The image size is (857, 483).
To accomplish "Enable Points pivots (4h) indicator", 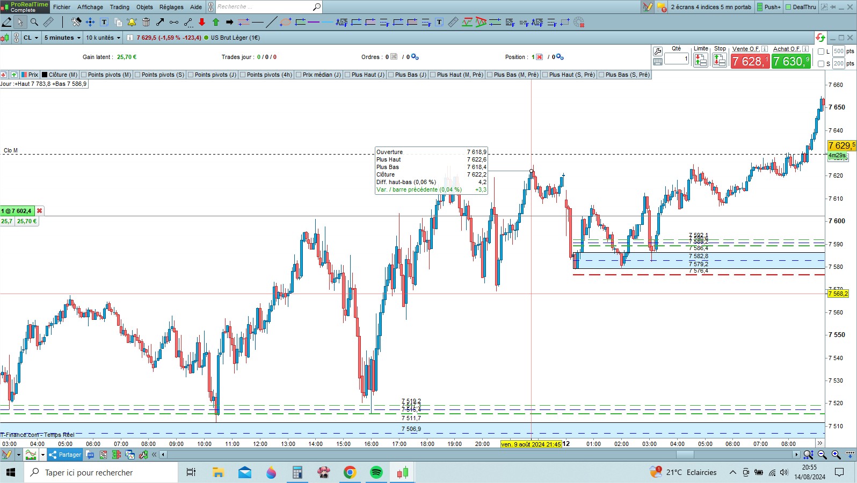I will [x=243, y=75].
